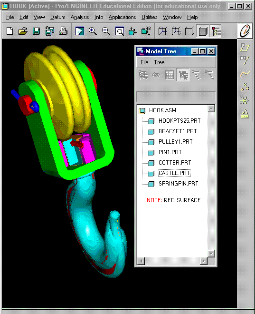Screen dimensions: 255x314
Task: Select BRACKET1.PRT in the Model Tree
Action: [x=178, y=131]
